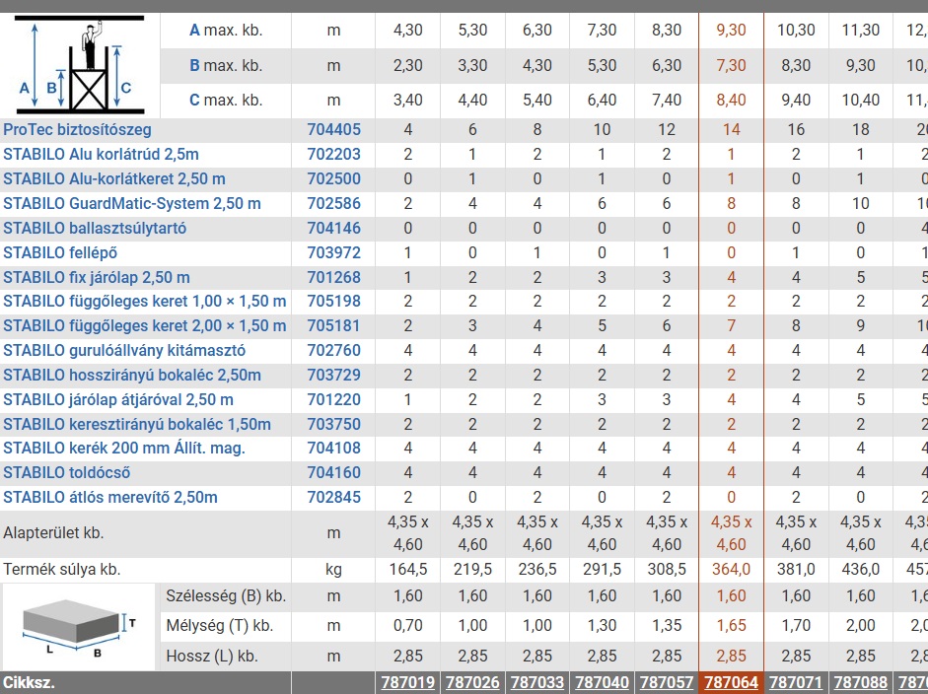Open the ProTec biztosítószeg product link
This screenshot has width=928, height=694.
(77, 129)
